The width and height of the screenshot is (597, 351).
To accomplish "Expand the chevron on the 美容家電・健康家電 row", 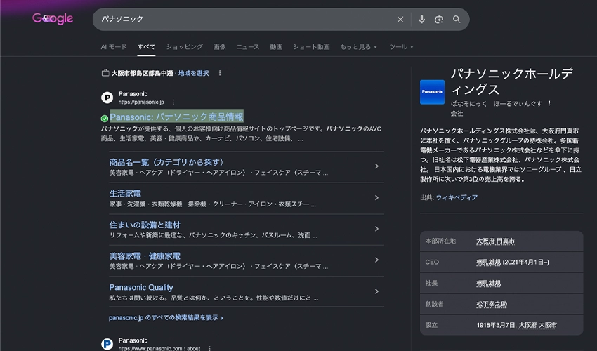I will click(x=376, y=260).
